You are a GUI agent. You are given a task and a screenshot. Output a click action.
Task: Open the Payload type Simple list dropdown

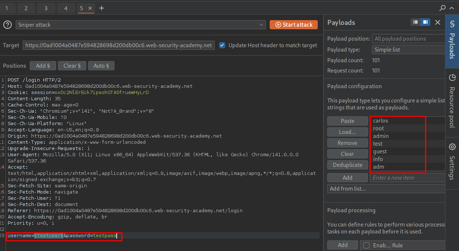[408, 50]
